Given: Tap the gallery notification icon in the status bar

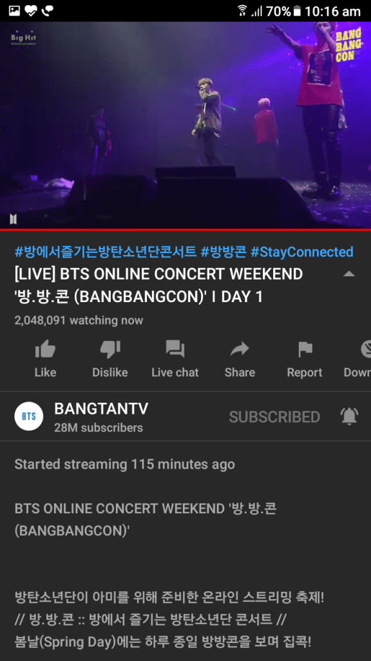Looking at the screenshot, I should click(x=15, y=11).
